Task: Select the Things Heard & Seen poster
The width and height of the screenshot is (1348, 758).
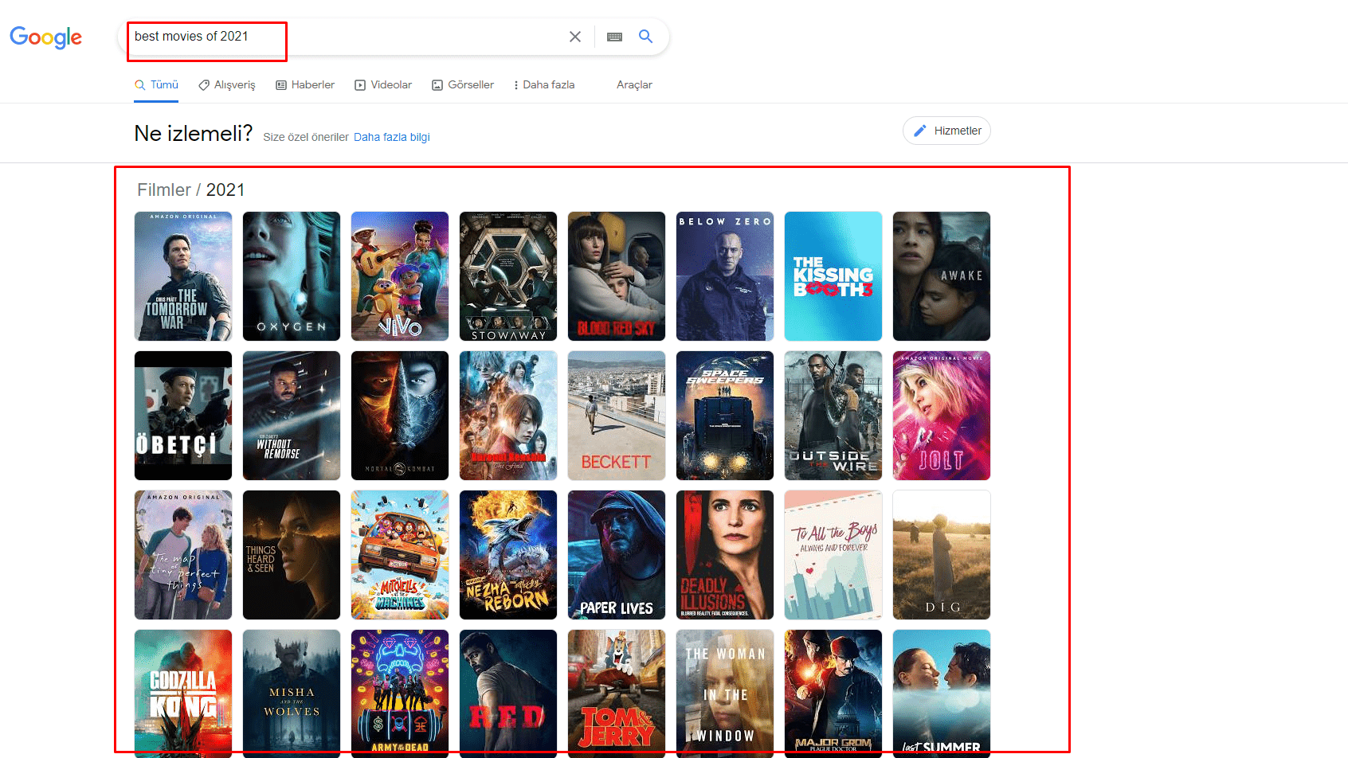Action: click(292, 555)
